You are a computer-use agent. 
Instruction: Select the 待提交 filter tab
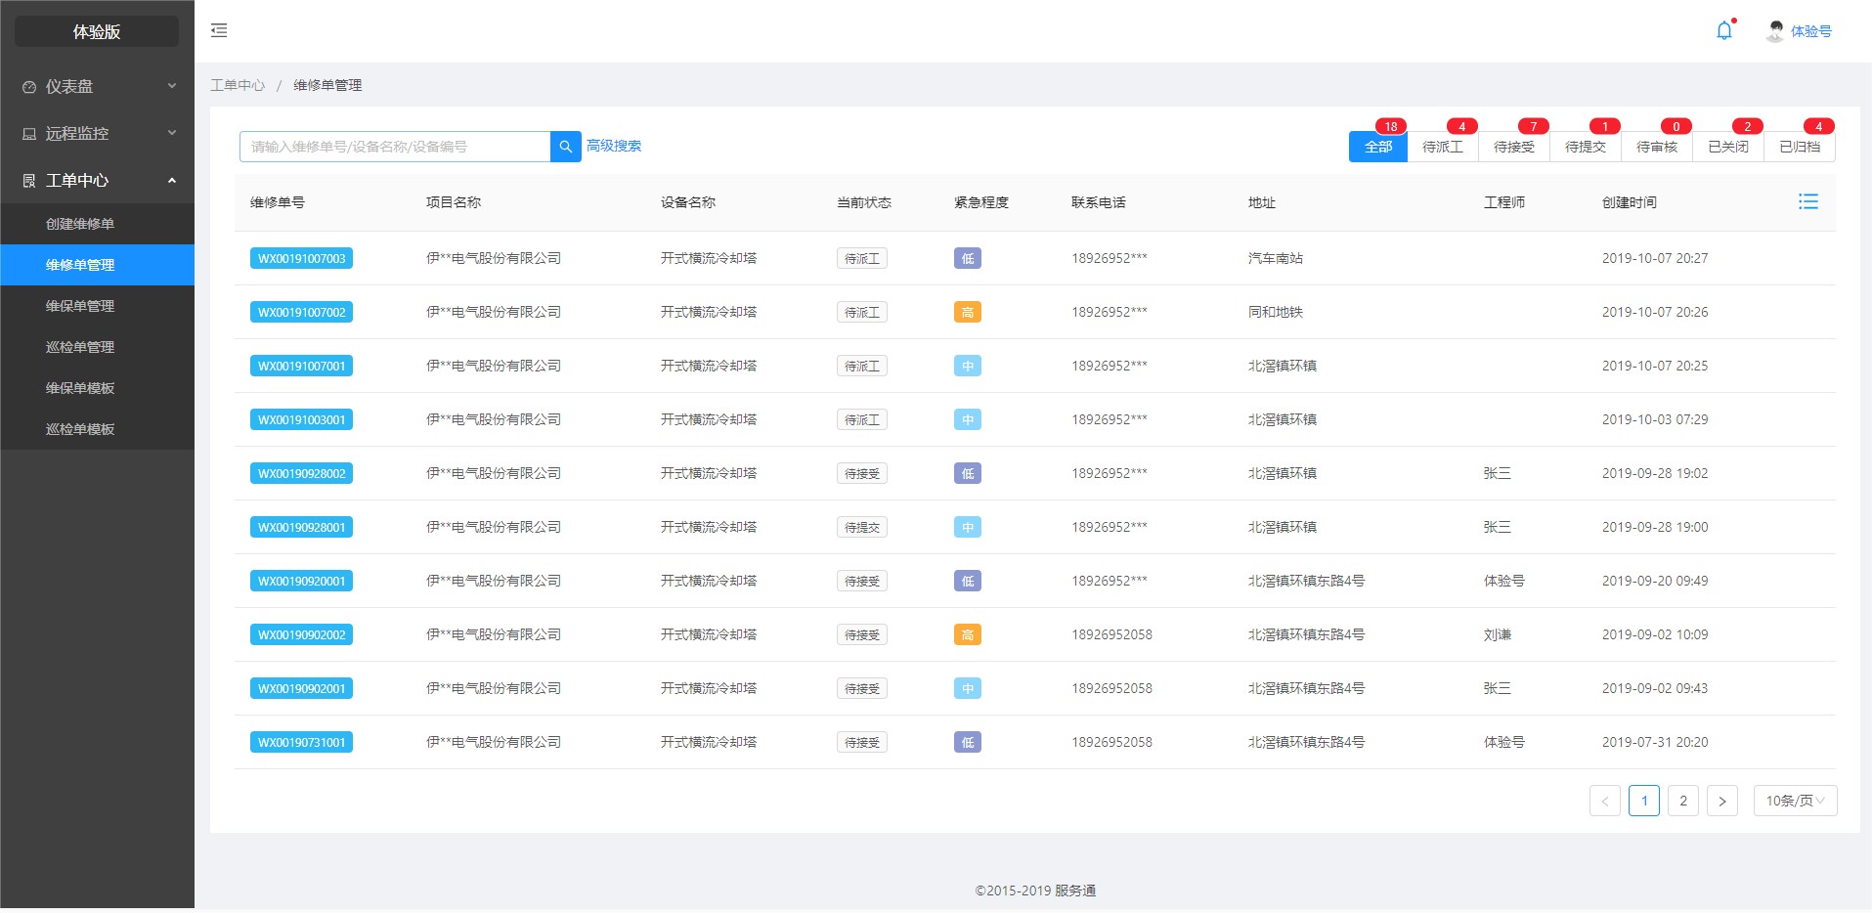[1586, 147]
